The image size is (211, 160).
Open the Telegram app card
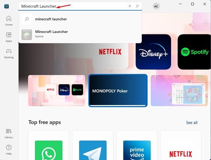click(93, 145)
